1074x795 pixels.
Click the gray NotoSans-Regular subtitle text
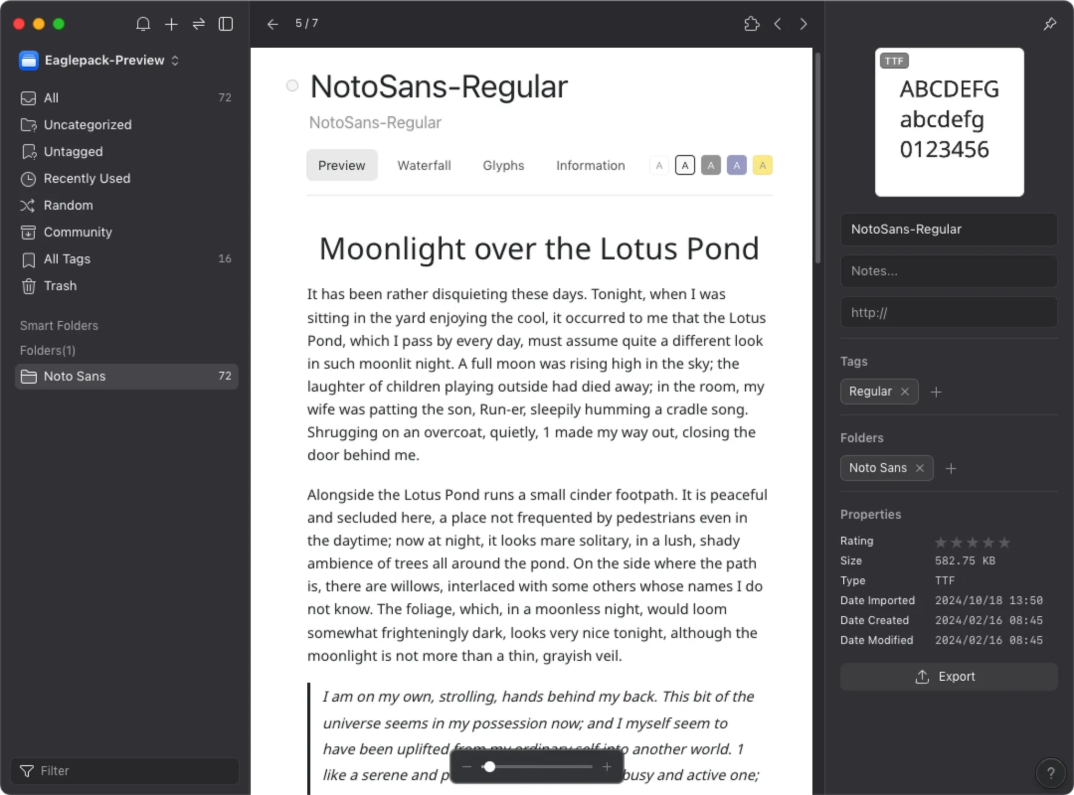(x=375, y=123)
